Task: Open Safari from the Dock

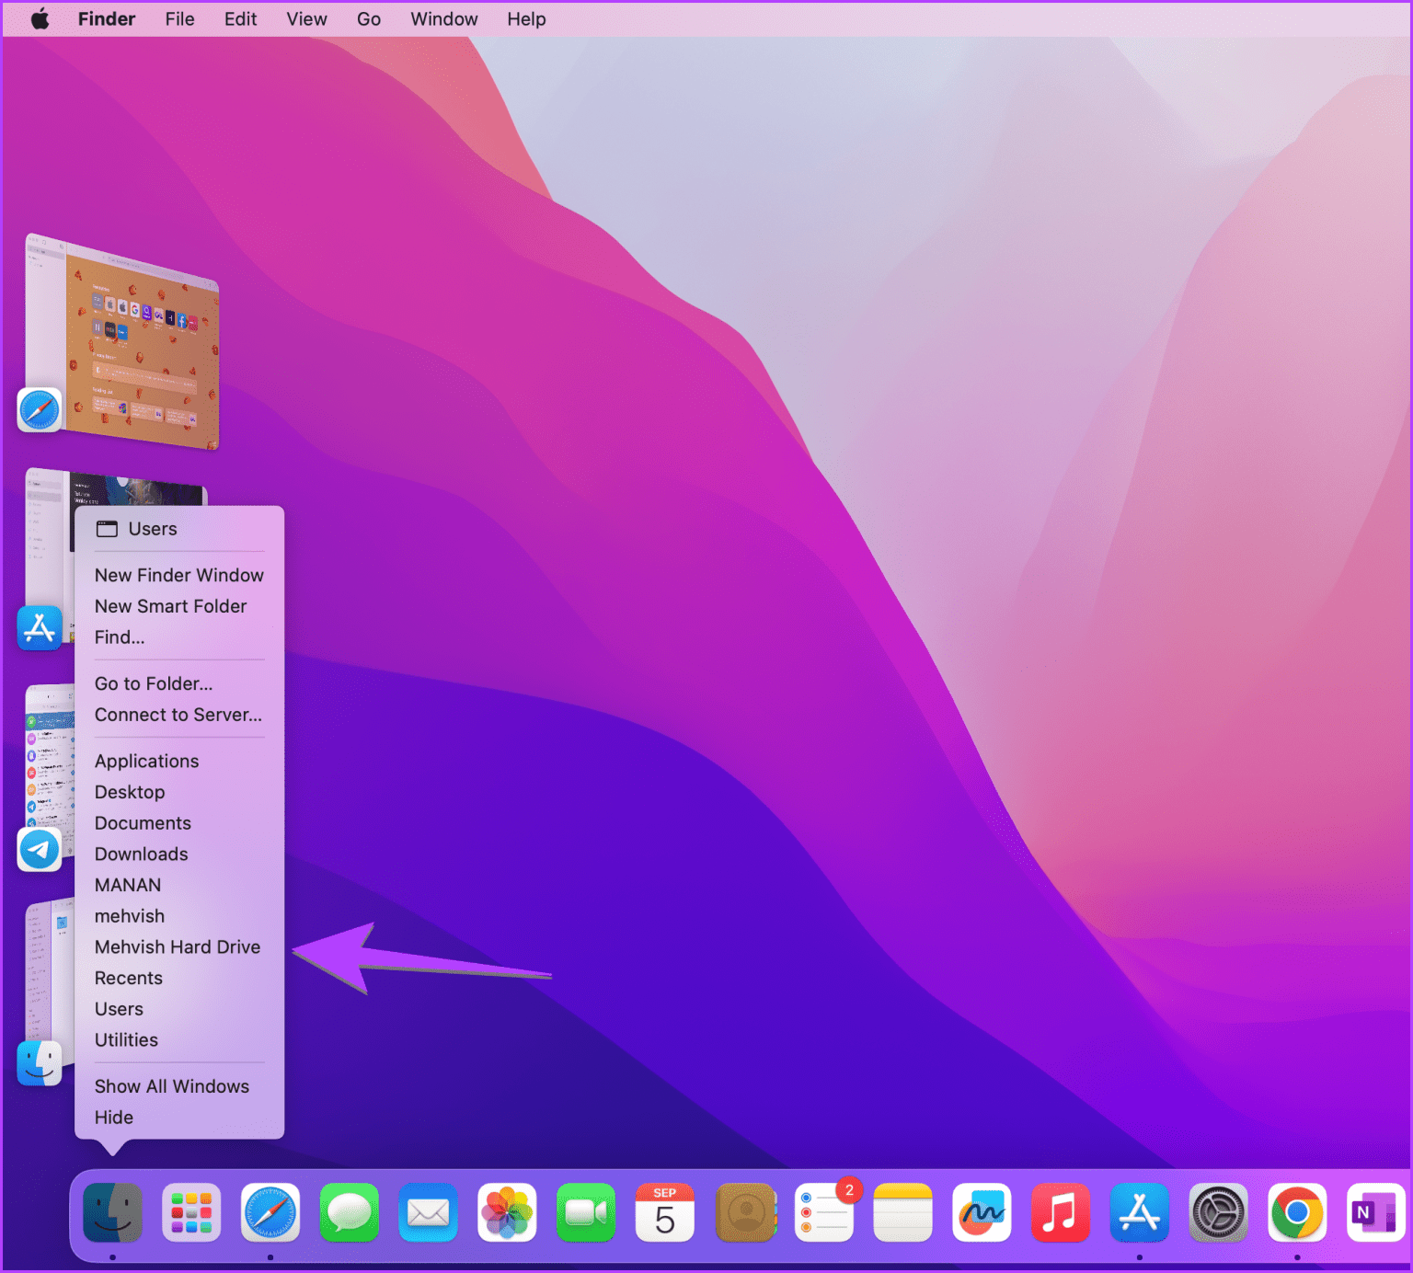Action: [x=270, y=1212]
